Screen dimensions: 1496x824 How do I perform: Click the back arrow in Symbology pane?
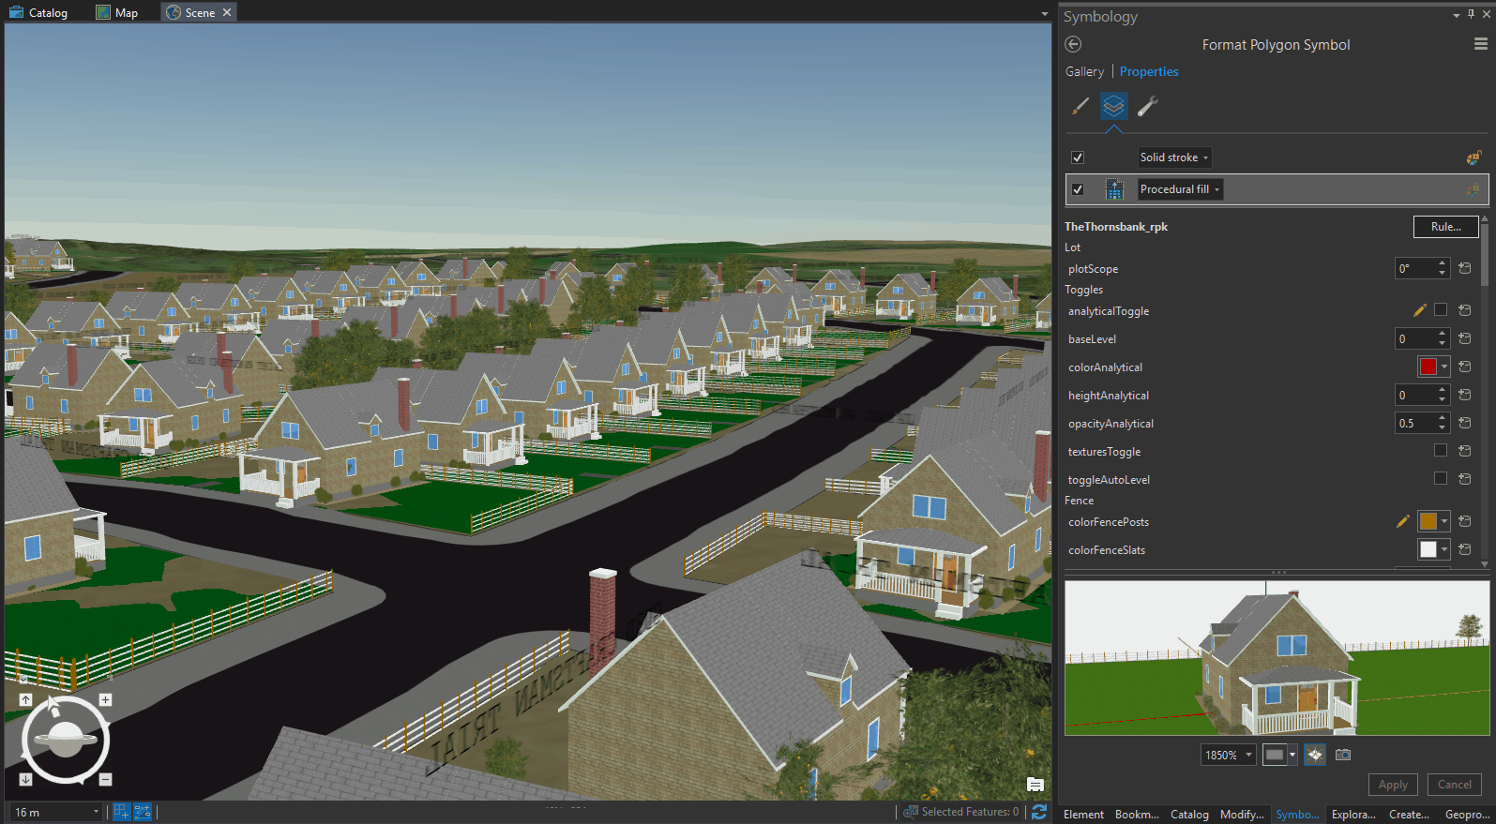[1074, 44]
